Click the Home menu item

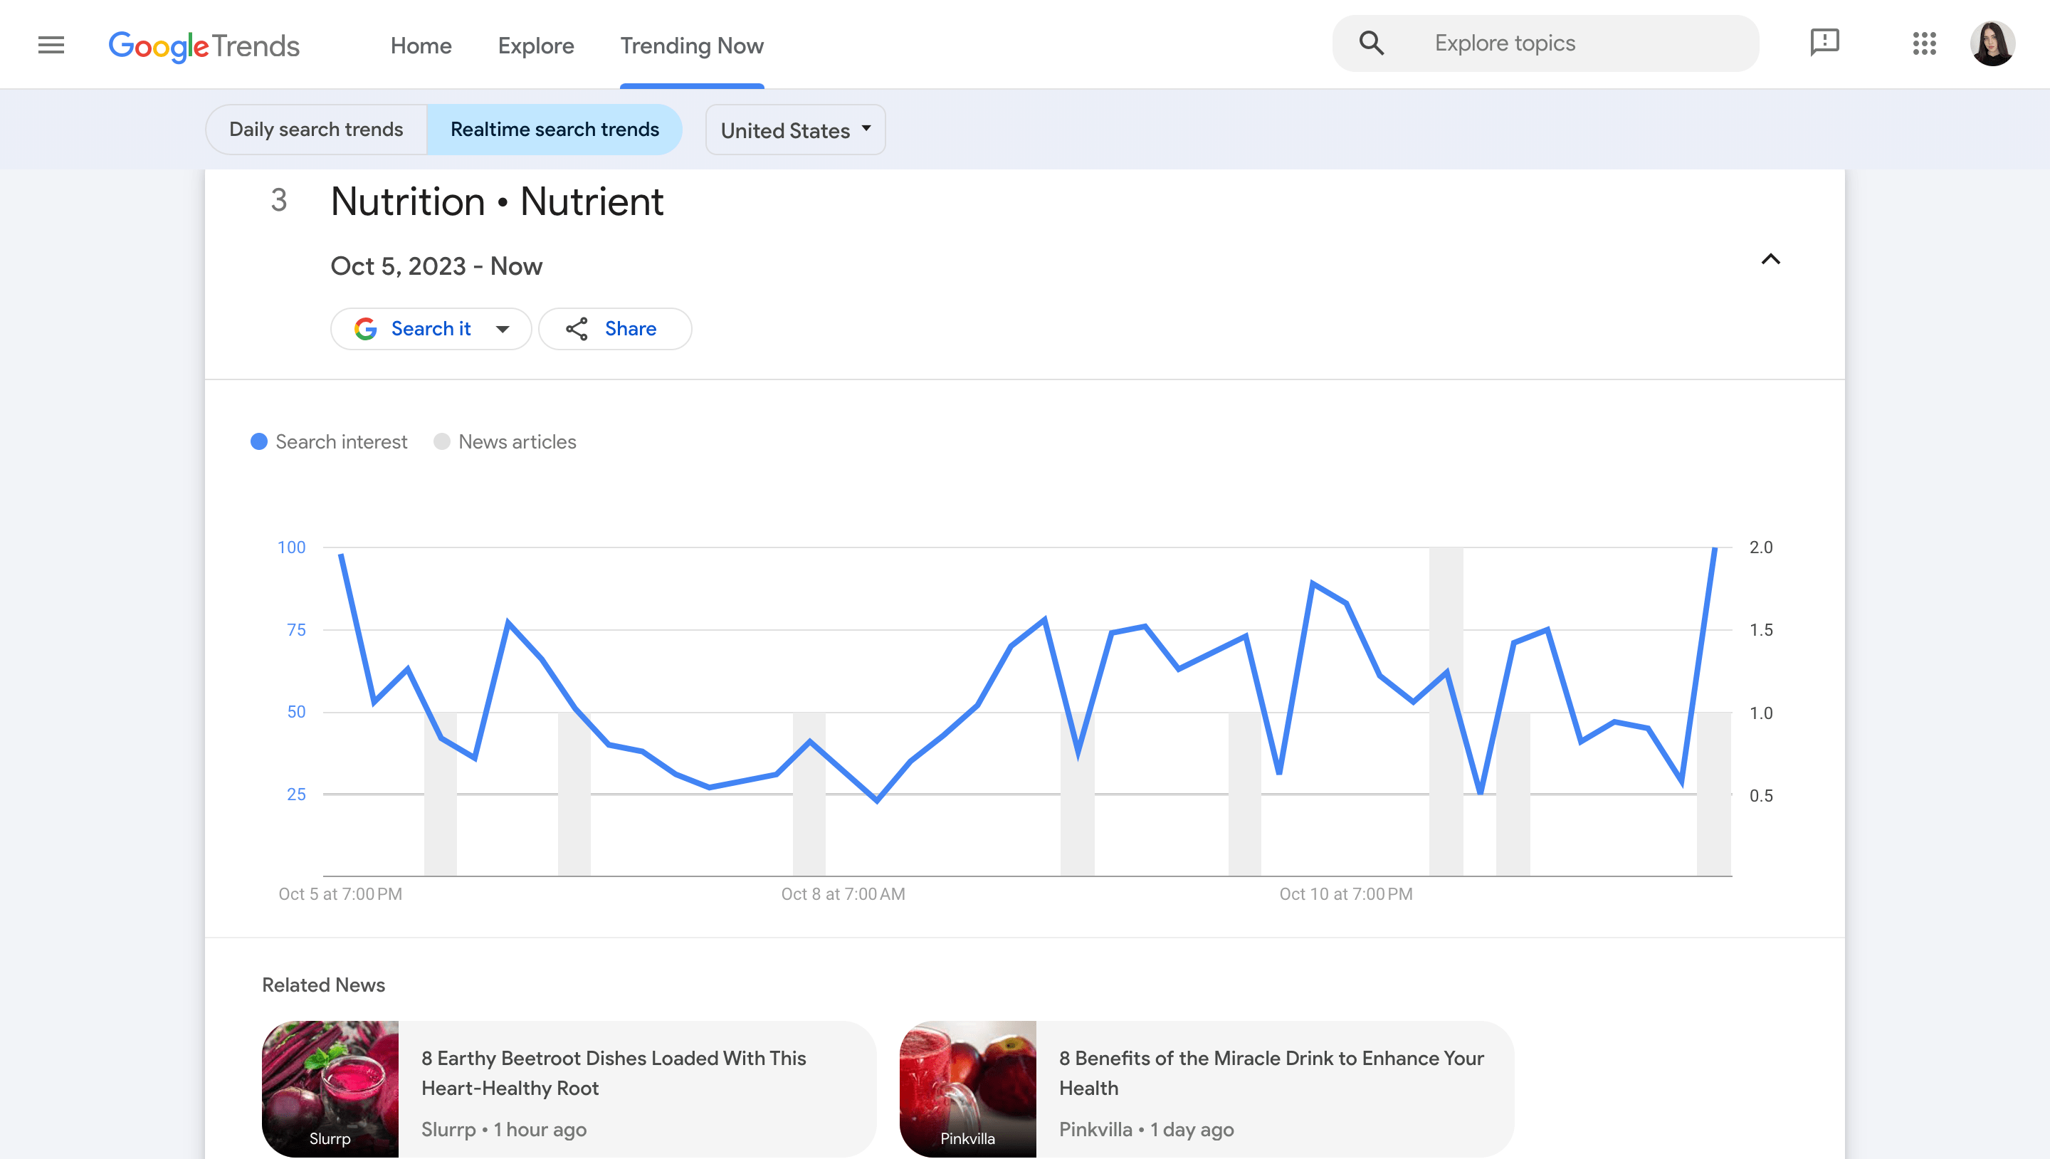point(421,45)
